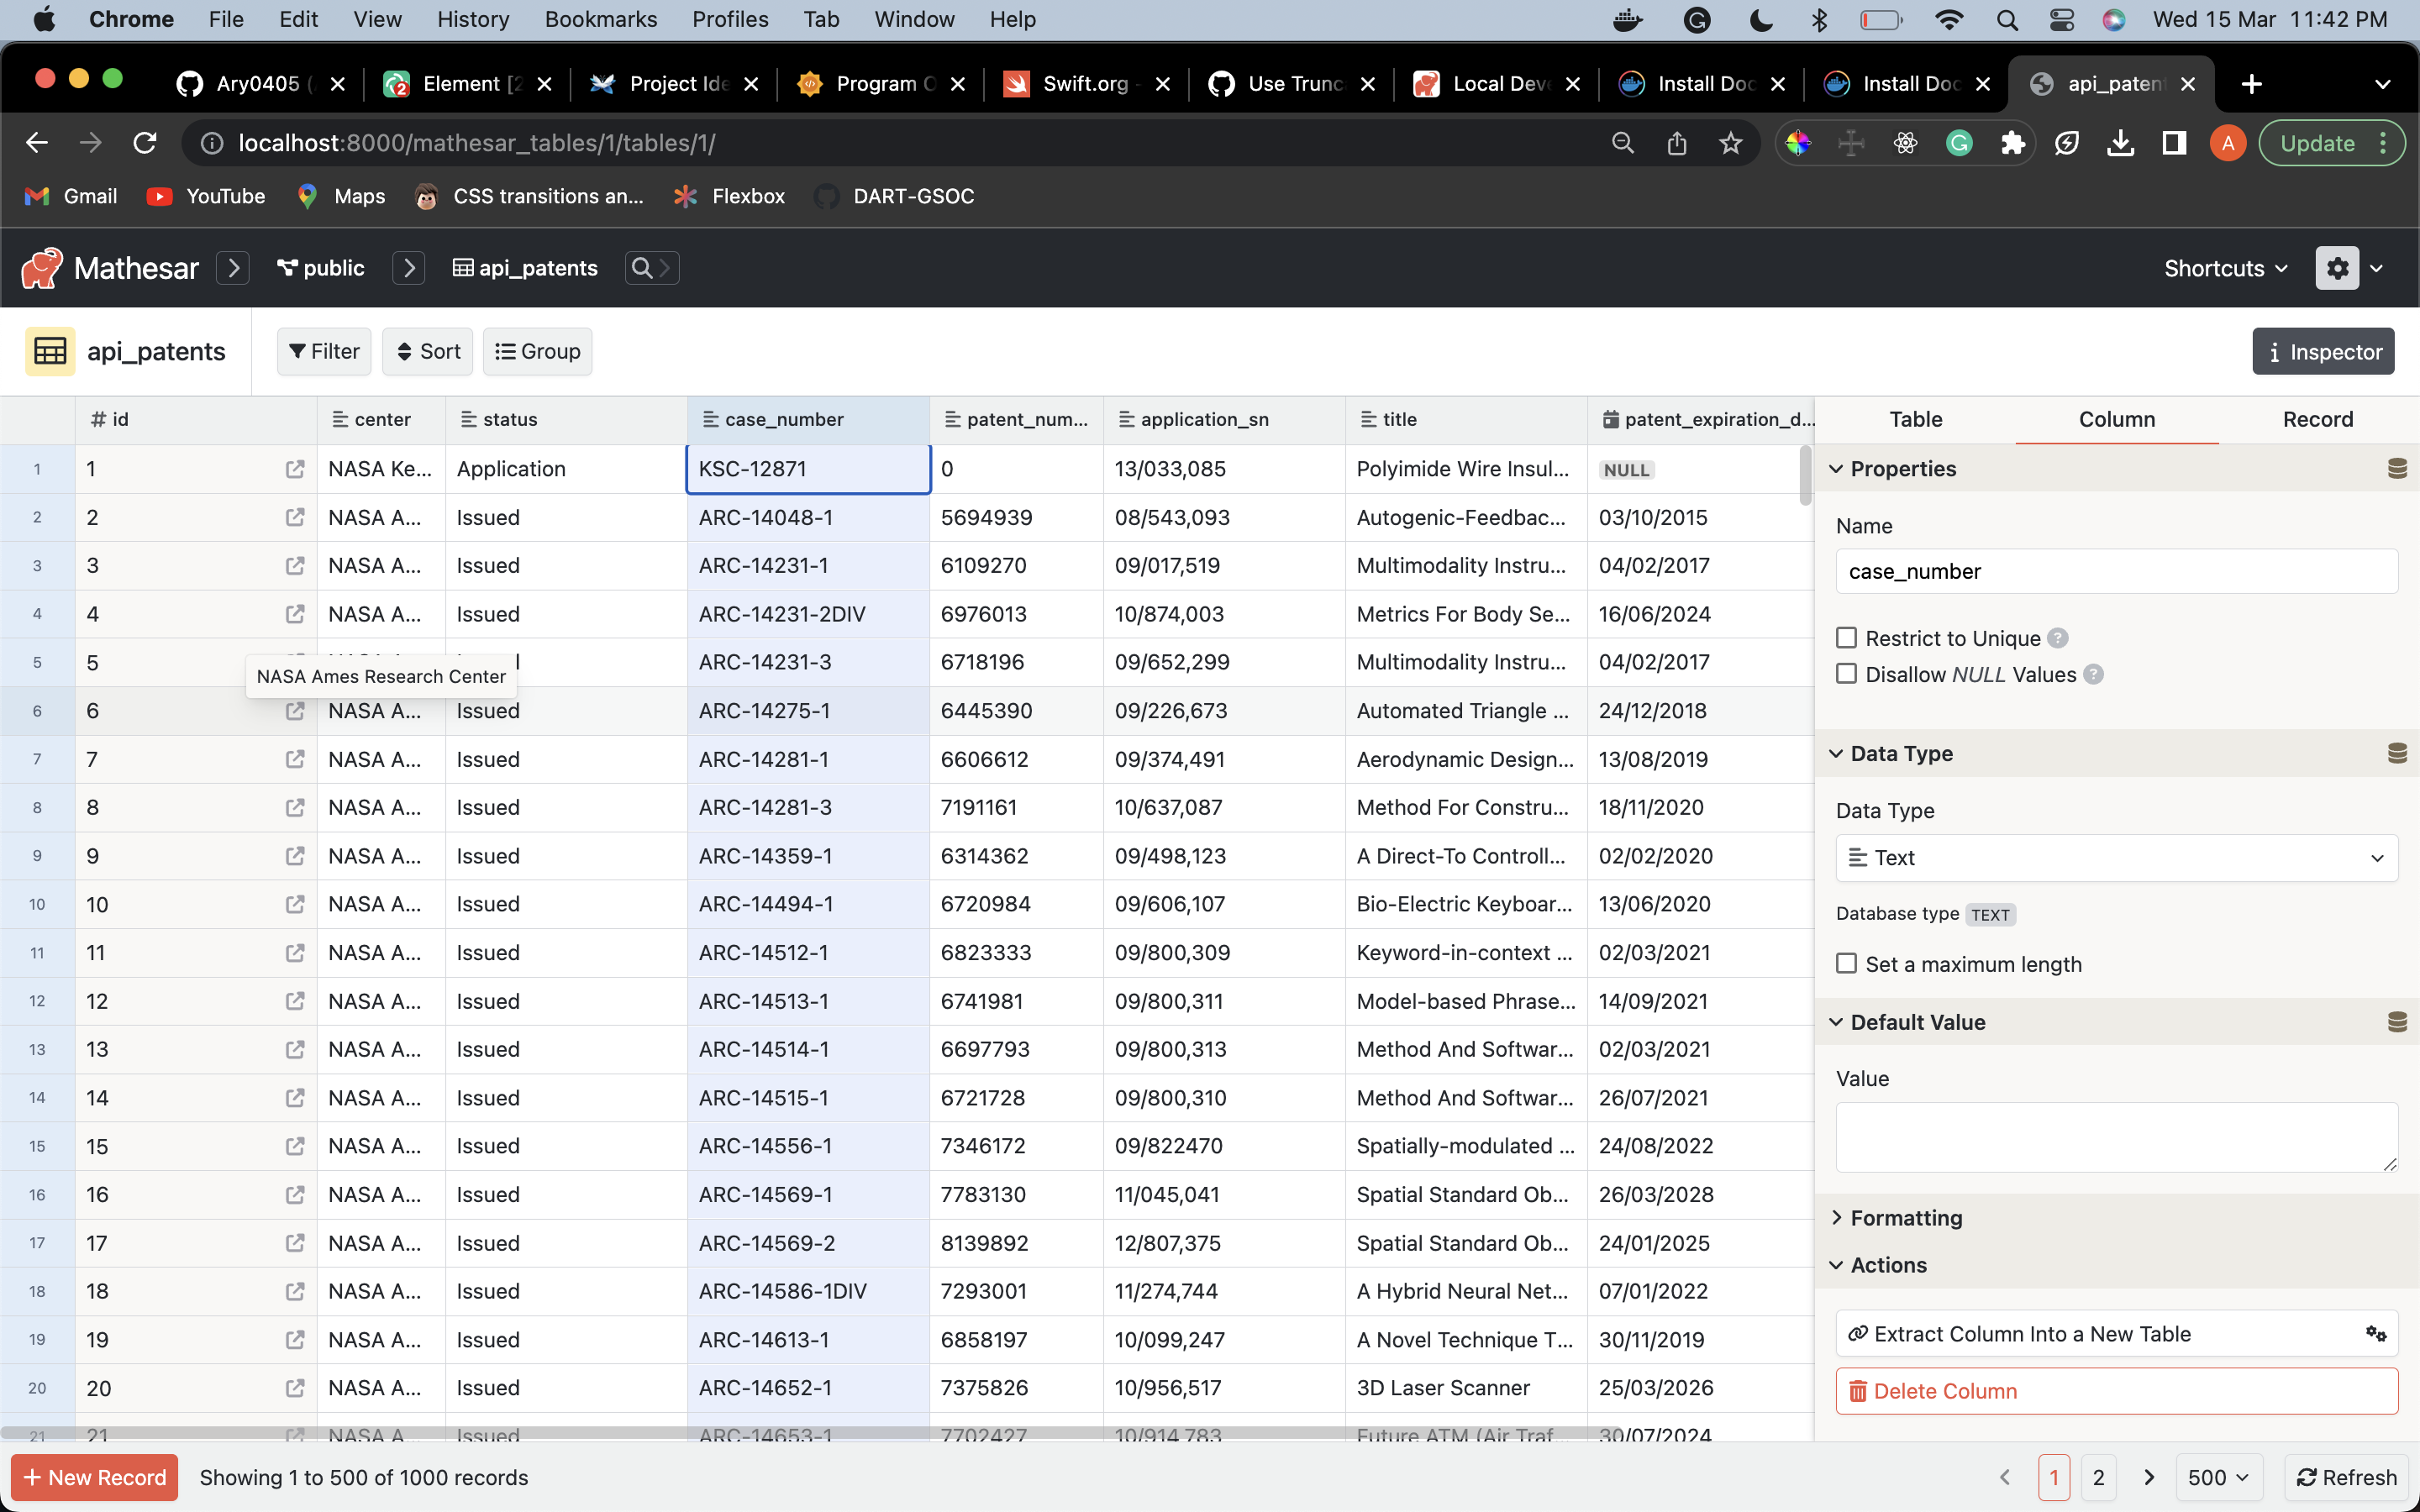Check Disallow NULL Values

click(1845, 673)
